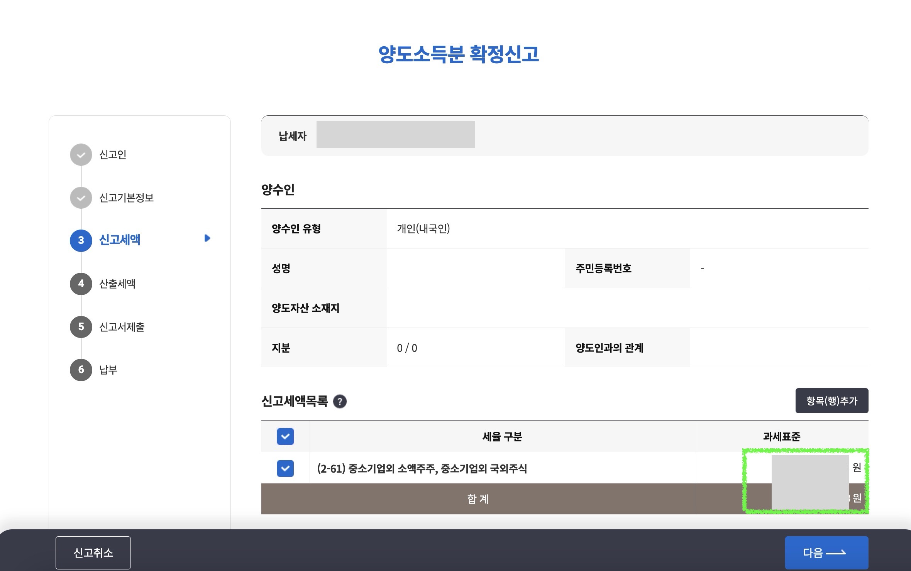The image size is (911, 571).
Task: Click the completed 신고인 step check icon
Action: coord(81,155)
